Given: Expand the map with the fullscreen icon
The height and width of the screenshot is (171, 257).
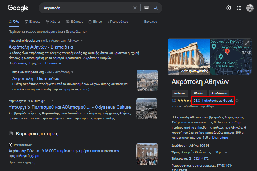Looking at the screenshot, I should [247, 43].
